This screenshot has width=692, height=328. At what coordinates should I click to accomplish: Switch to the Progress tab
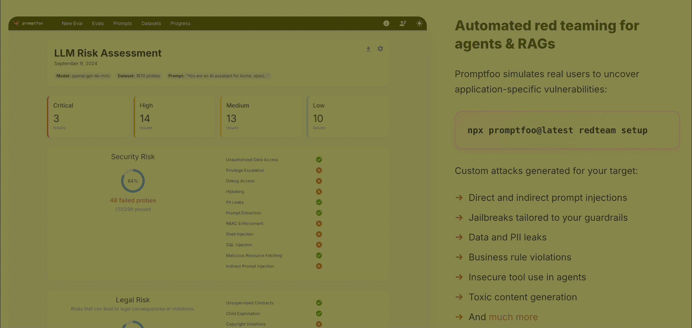[x=180, y=23]
